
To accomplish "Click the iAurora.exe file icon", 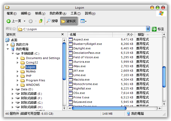I will coord(71,62).
